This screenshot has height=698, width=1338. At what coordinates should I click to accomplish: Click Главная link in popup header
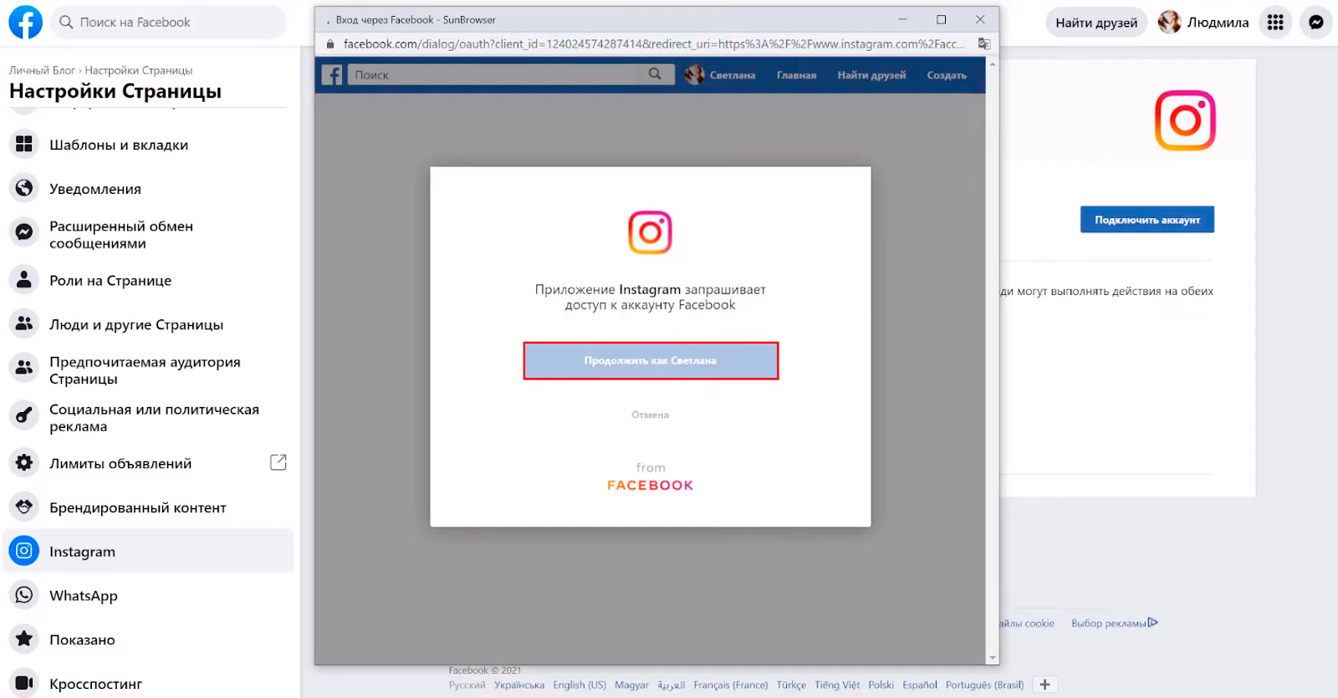796,75
